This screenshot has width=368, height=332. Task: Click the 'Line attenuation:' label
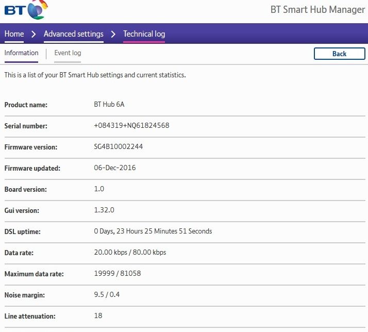coord(30,316)
